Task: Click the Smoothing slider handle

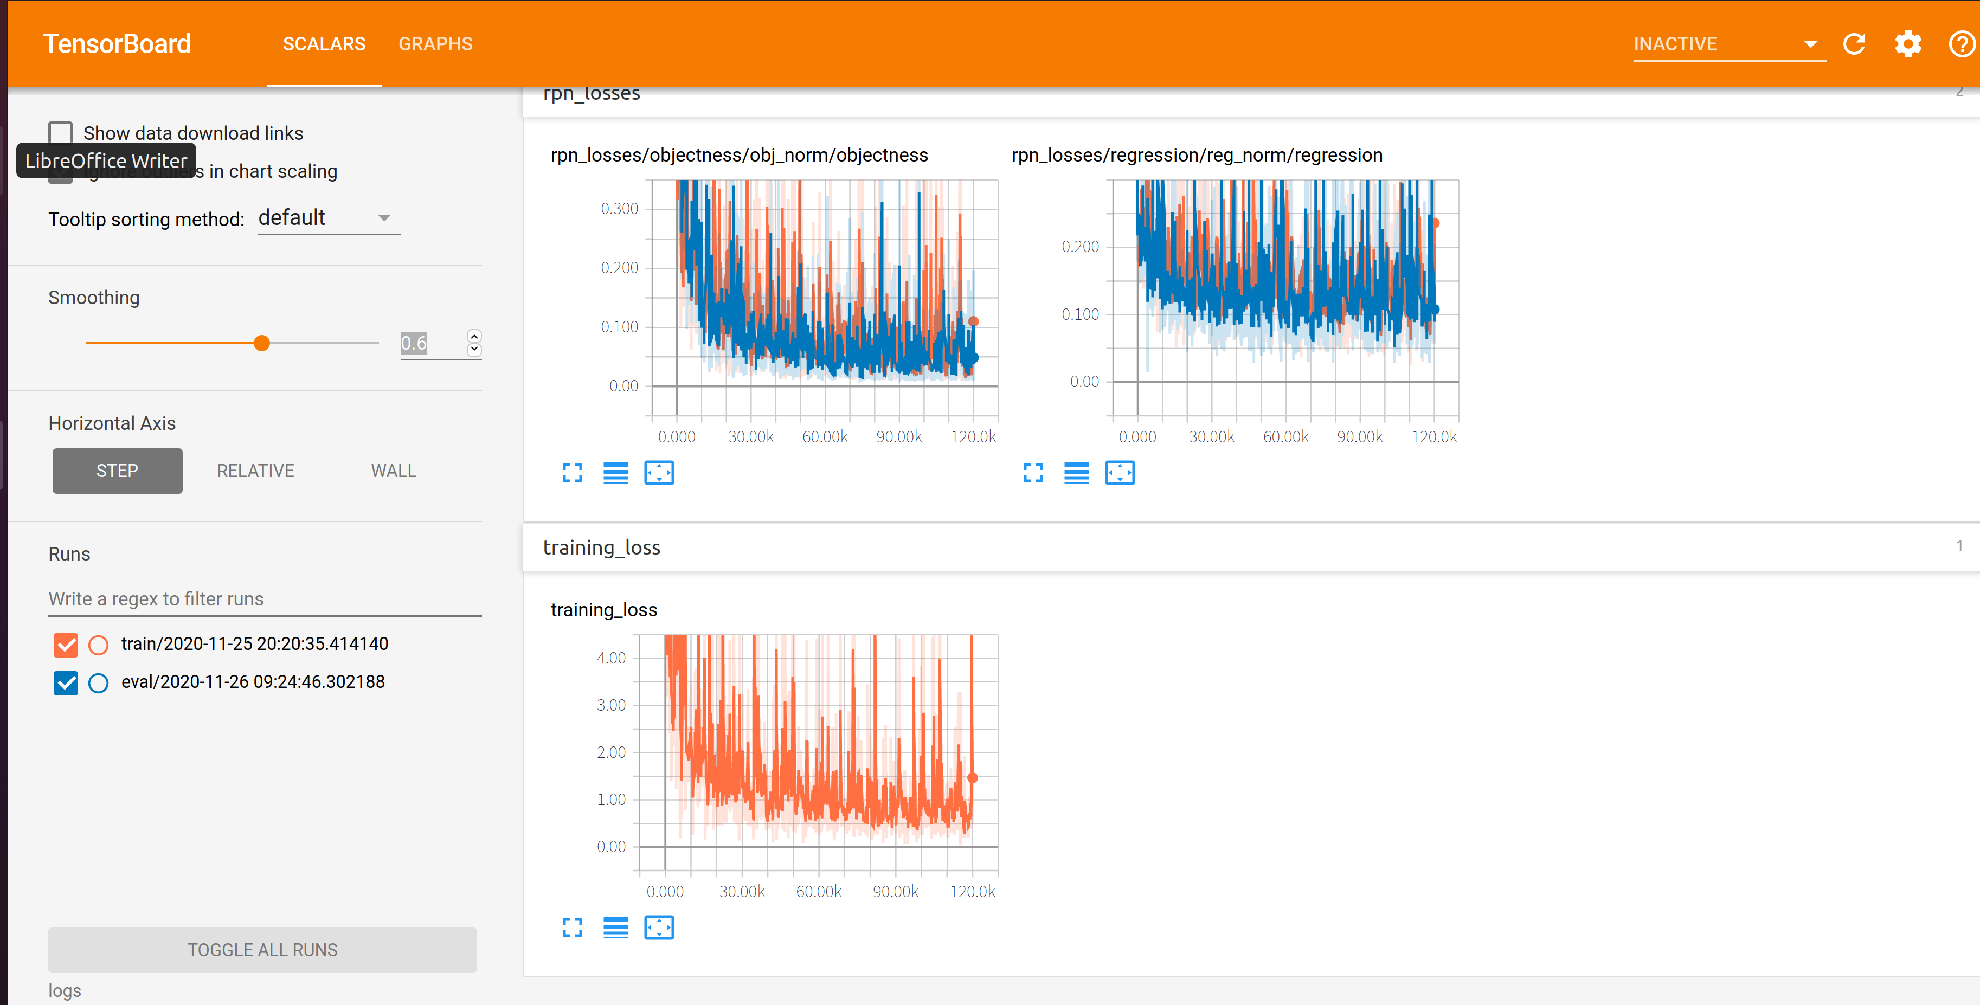Action: coord(262,343)
